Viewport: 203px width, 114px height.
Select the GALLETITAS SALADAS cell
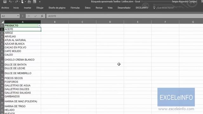click(x=23, y=93)
